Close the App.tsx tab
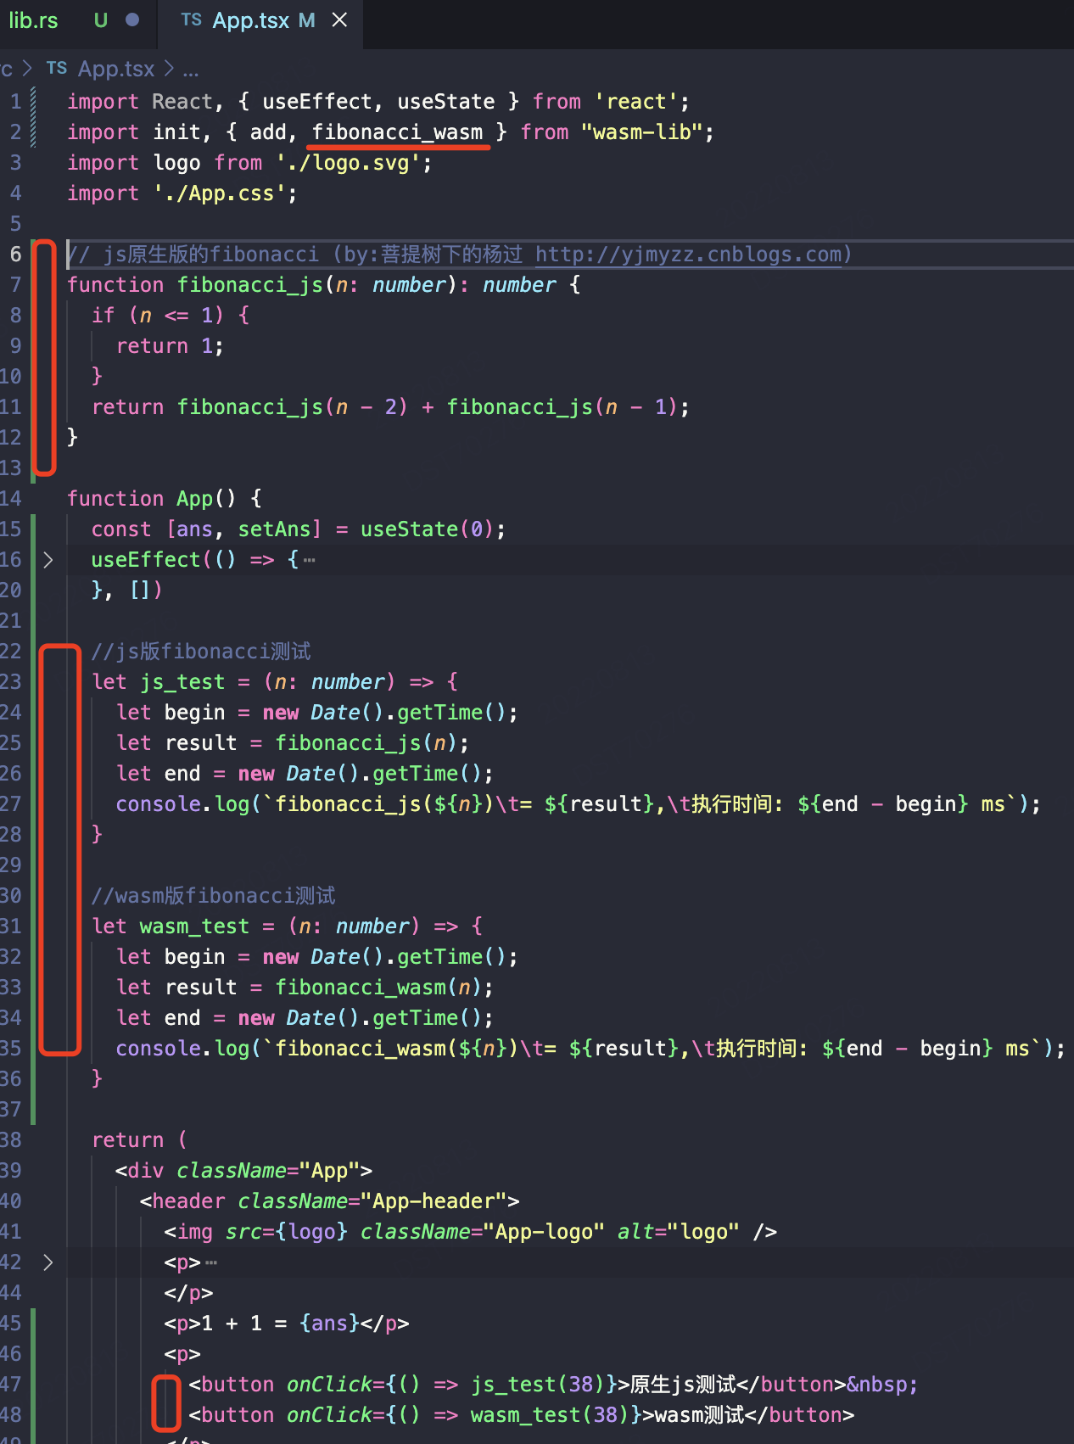 click(x=339, y=20)
